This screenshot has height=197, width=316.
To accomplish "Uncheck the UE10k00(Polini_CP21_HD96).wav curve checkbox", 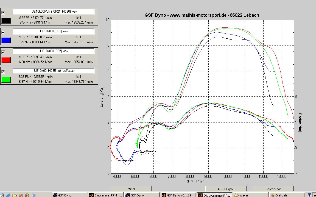I will point(3,13).
